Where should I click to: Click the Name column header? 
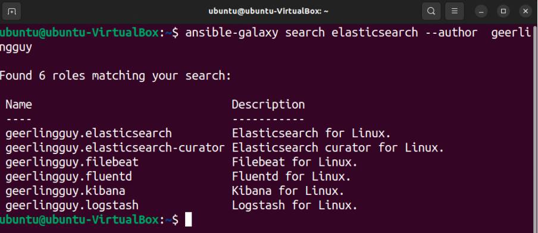(x=19, y=105)
